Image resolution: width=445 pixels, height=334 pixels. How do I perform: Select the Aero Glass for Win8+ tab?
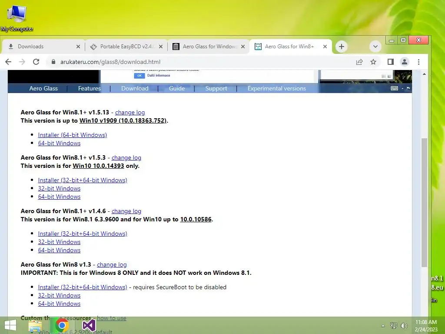[x=290, y=47]
